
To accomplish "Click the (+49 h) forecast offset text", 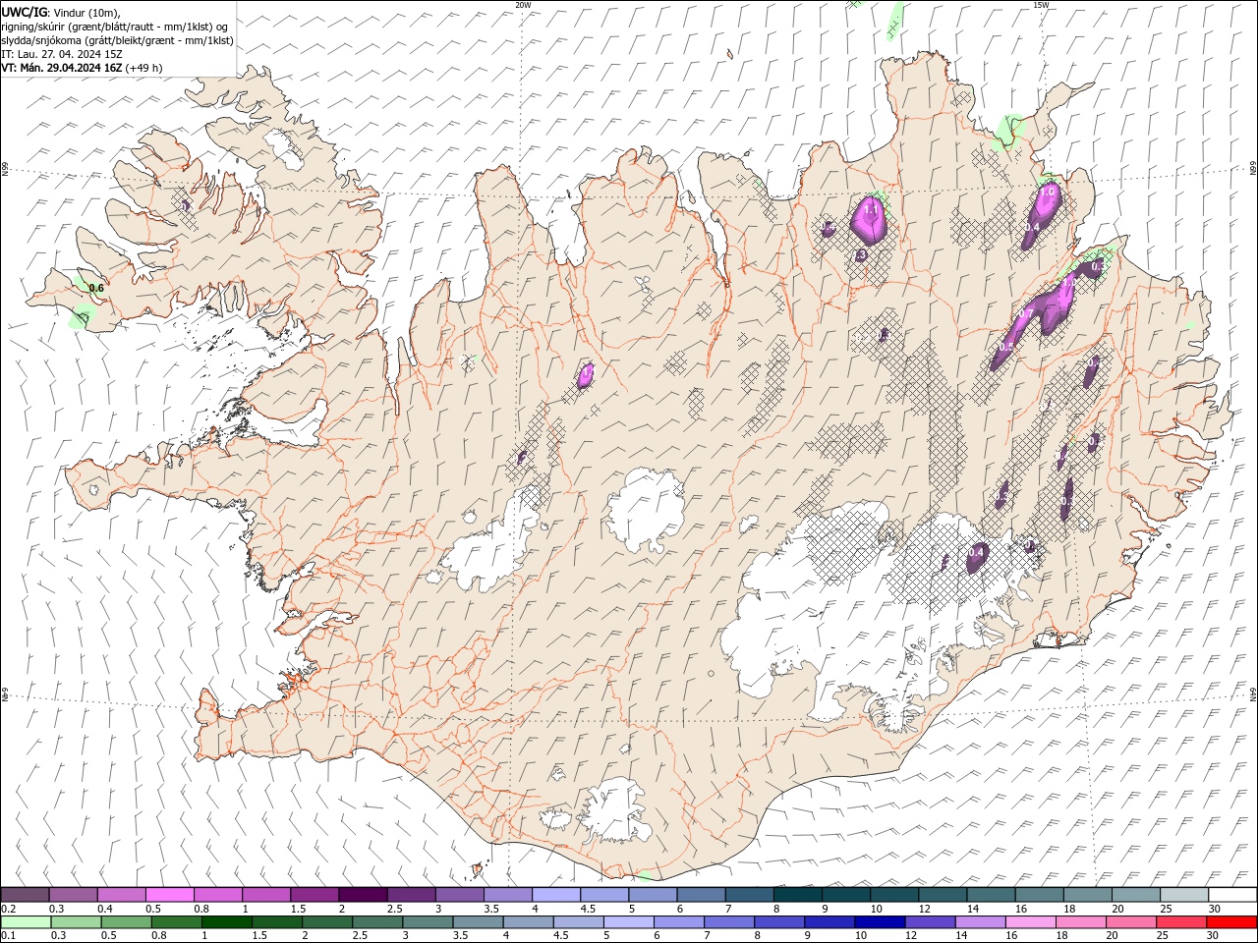I will click(144, 68).
